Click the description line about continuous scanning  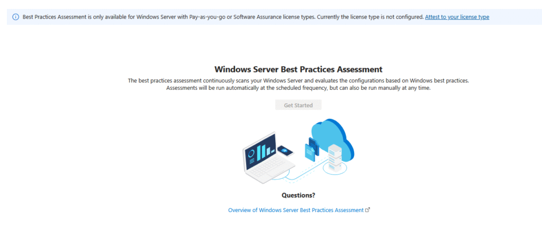(299, 81)
